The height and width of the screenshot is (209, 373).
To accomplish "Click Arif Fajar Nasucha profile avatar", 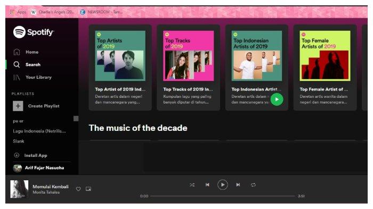I will 18,168.
